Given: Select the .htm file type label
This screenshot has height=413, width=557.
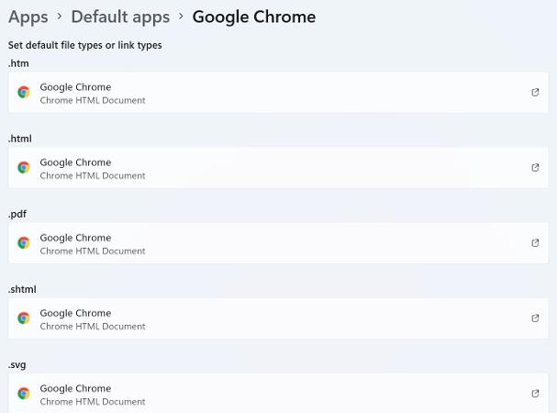Looking at the screenshot, I should [18, 63].
